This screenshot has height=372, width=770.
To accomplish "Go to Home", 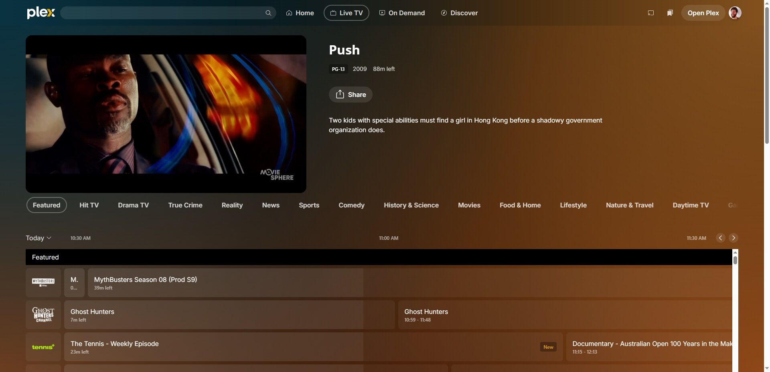I will 300,13.
